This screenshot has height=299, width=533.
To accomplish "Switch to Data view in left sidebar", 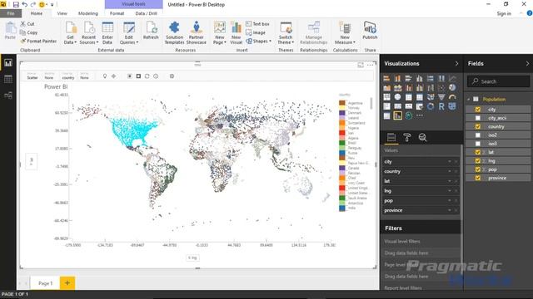I will 8,79.
